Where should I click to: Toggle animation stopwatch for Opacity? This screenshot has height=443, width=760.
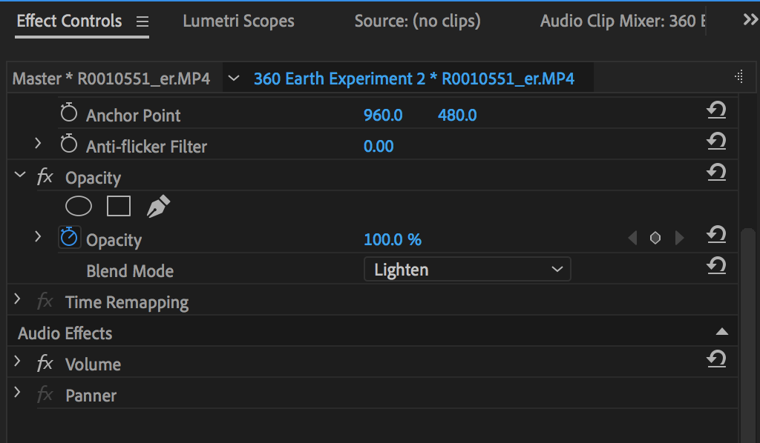tap(69, 238)
